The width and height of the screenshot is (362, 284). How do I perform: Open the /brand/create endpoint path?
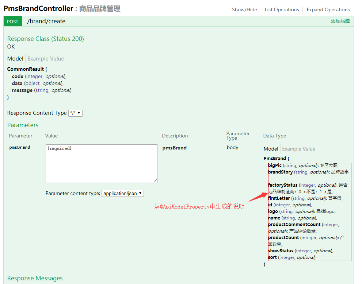click(46, 21)
